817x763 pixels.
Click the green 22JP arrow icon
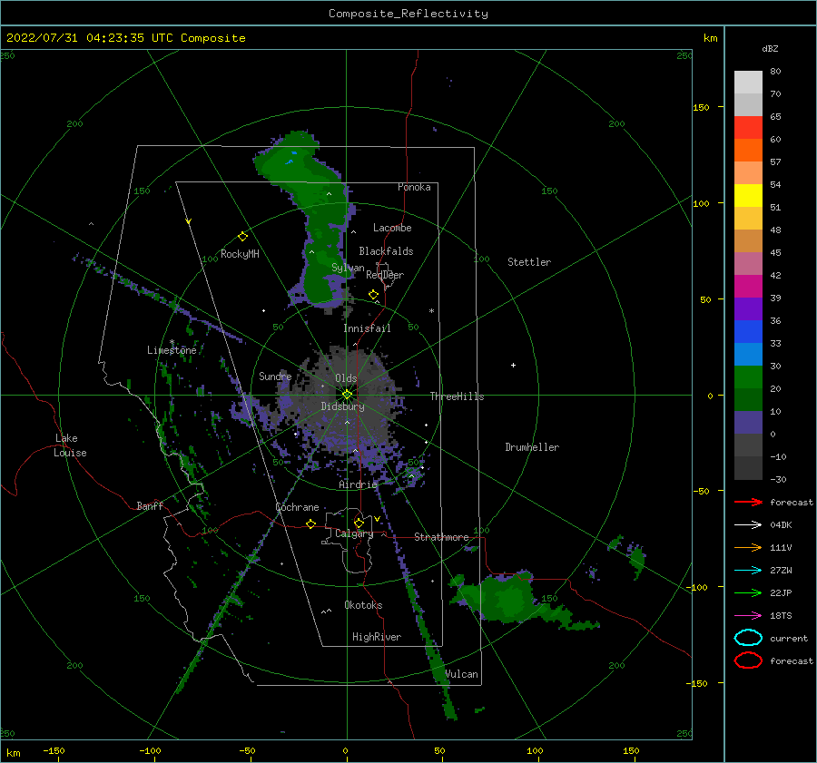tap(748, 592)
